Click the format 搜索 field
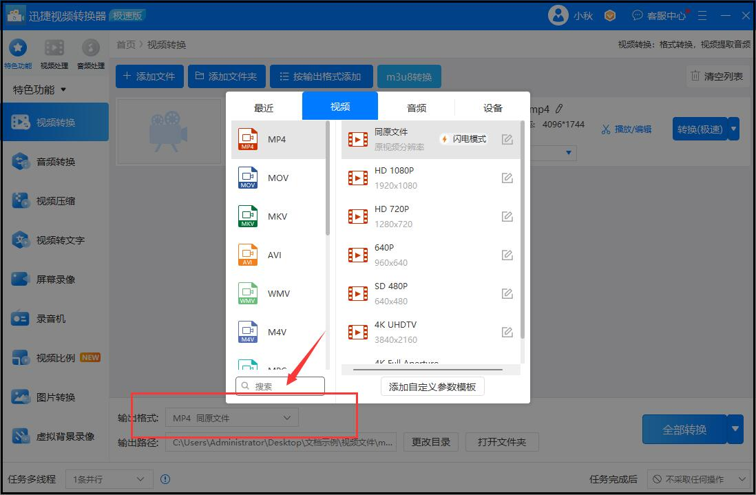The image size is (756, 495). click(280, 386)
